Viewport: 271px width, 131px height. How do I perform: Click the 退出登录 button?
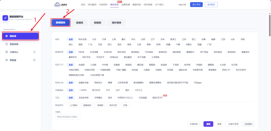pyautogui.click(x=211, y=5)
